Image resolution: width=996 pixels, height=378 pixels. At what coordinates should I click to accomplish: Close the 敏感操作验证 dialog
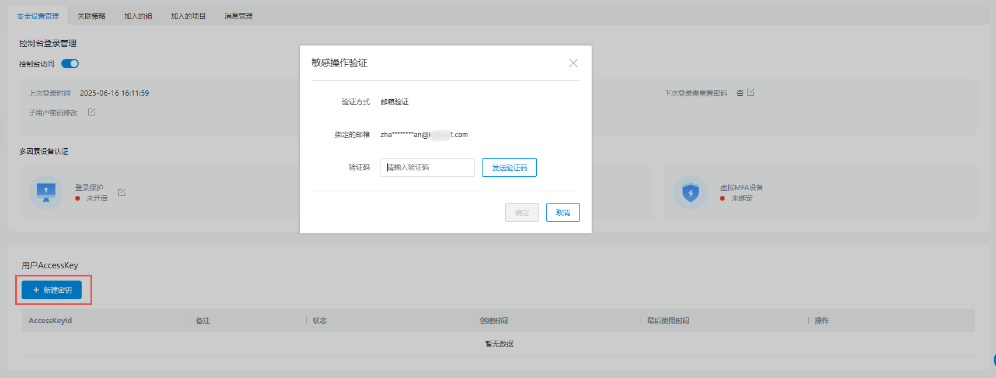coord(573,63)
